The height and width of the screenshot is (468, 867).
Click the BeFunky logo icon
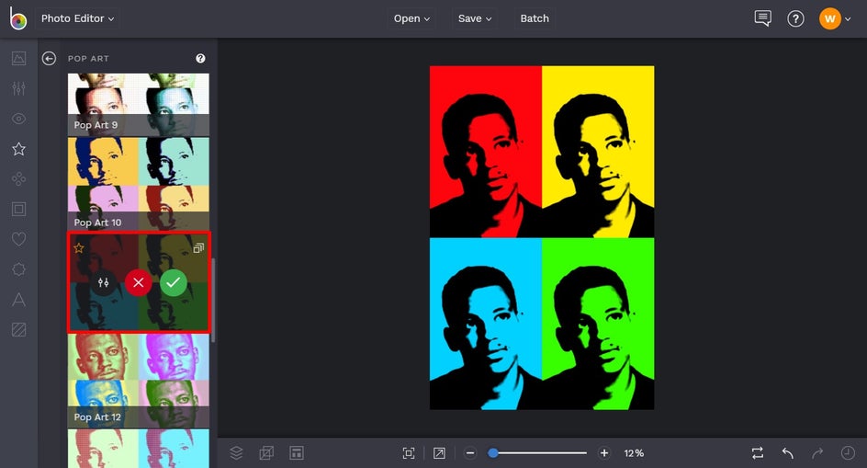pos(17,18)
